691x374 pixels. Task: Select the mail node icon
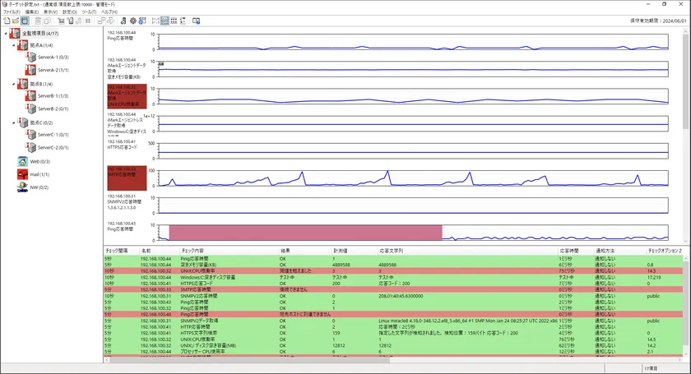tap(23, 174)
